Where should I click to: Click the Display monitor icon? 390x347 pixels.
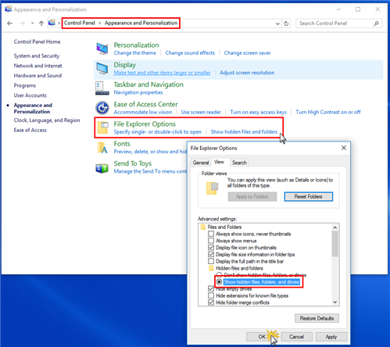102,68
